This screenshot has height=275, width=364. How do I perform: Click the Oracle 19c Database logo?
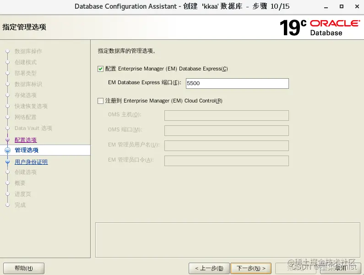coord(320,27)
